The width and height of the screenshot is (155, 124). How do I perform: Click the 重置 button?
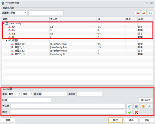[8, 120]
